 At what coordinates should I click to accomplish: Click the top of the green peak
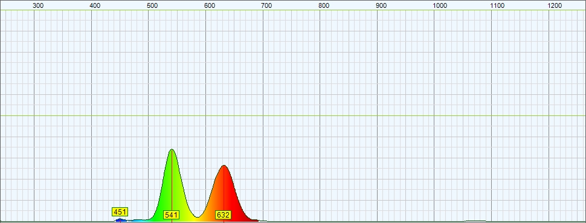point(172,150)
